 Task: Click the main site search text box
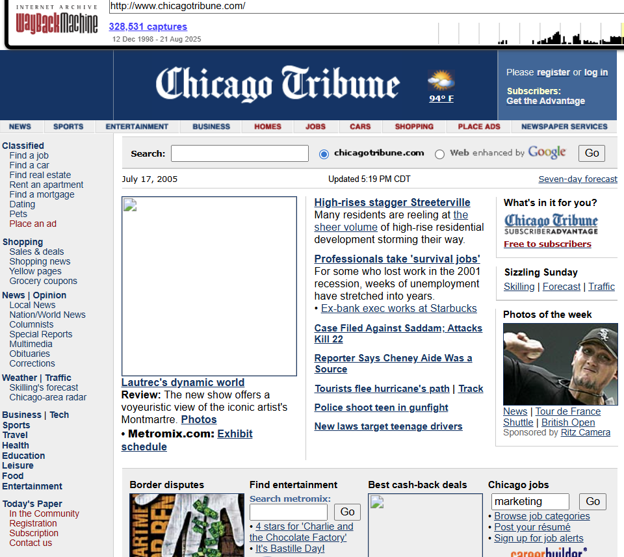[x=240, y=153]
